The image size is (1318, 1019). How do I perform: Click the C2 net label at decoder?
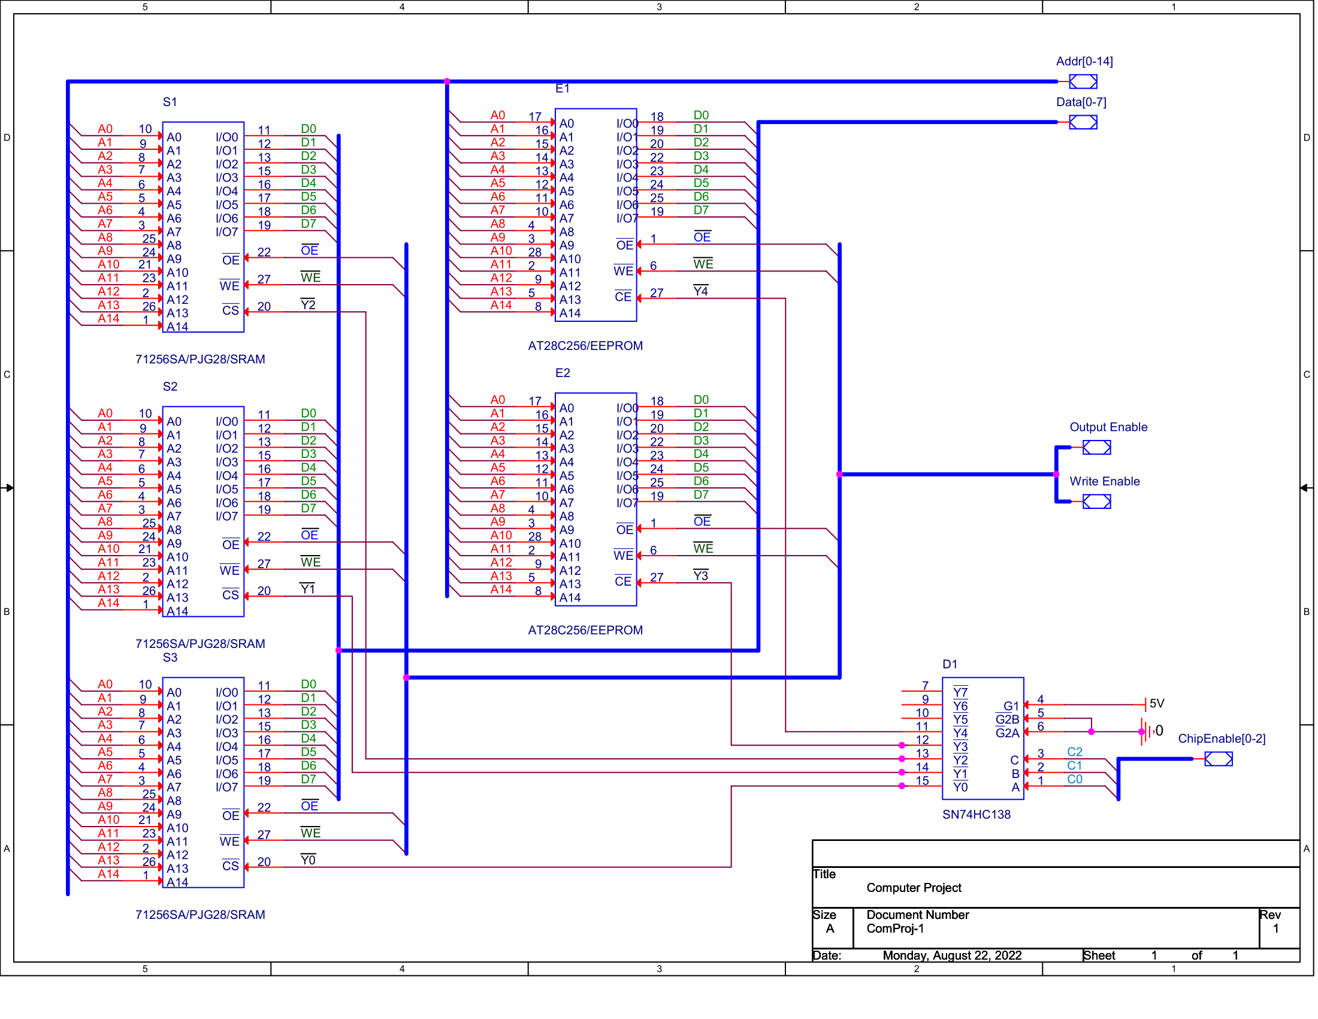tap(1075, 752)
